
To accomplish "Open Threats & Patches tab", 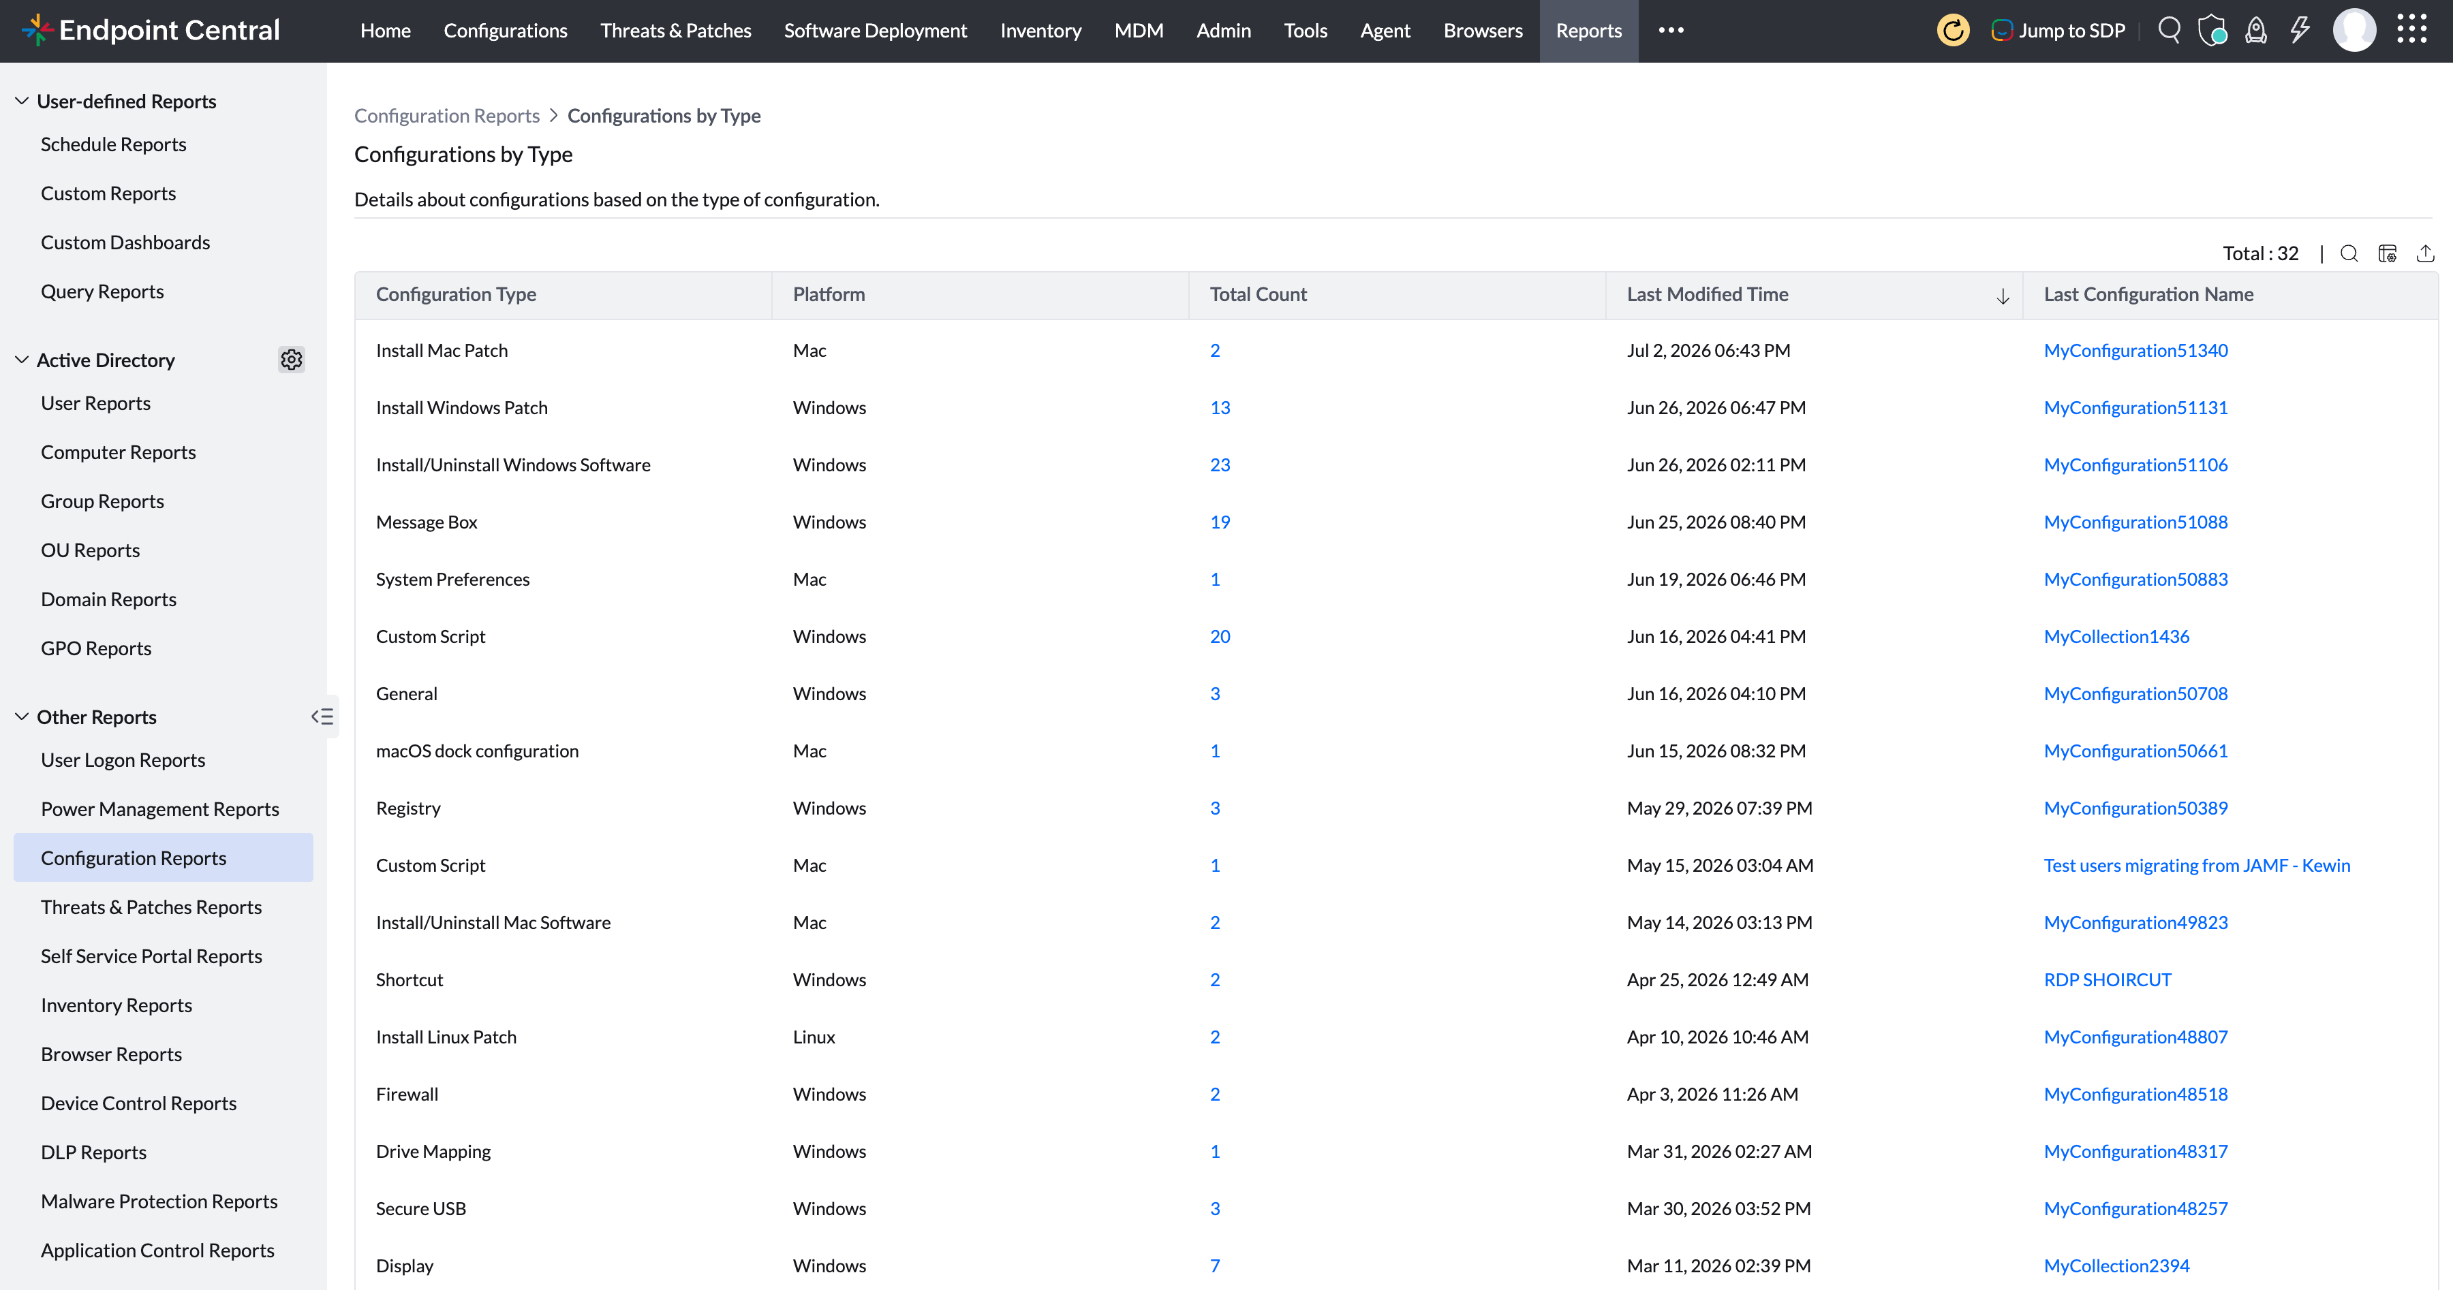I will coord(675,31).
